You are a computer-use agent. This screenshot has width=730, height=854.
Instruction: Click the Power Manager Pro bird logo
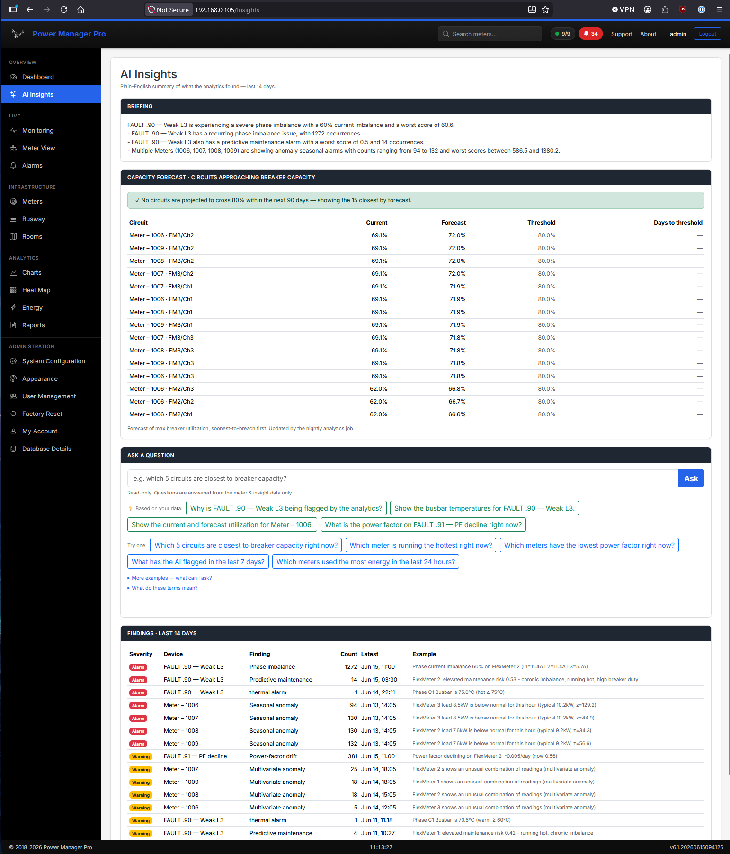tap(18, 34)
